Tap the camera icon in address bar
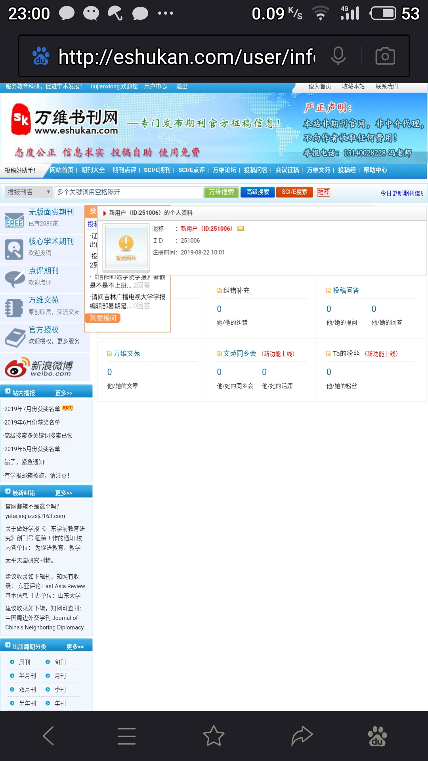Screen dimensions: 428x761 coord(385,56)
